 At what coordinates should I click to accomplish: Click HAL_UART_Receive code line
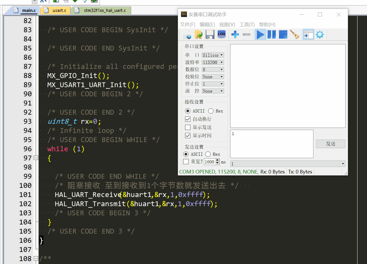(132, 195)
